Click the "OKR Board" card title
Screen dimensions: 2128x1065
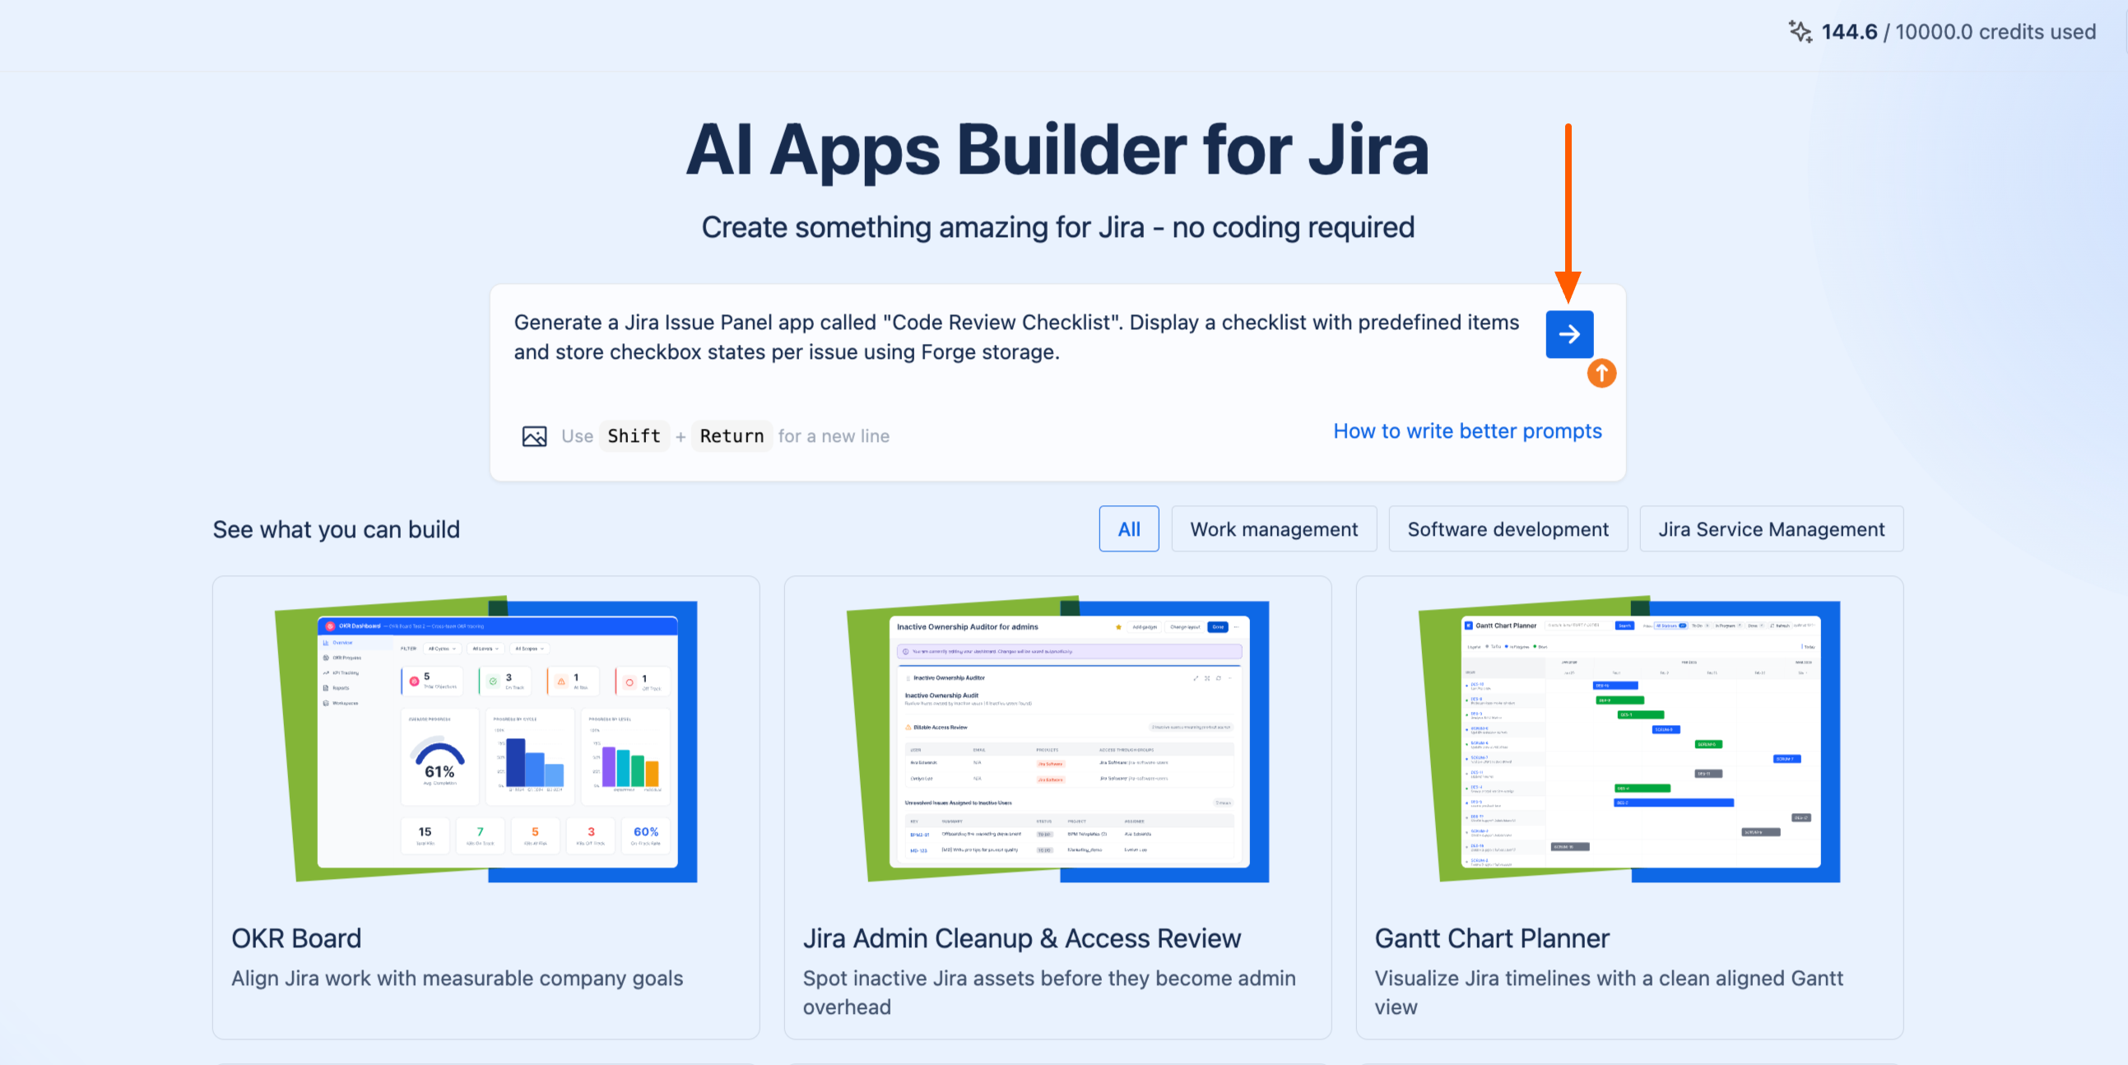[x=296, y=937]
